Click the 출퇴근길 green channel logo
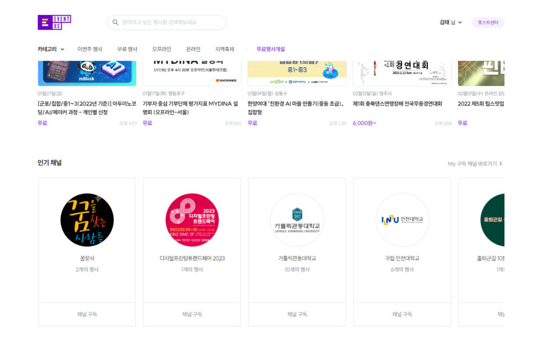Image resolution: width=543 pixels, height=347 pixels. [493, 220]
